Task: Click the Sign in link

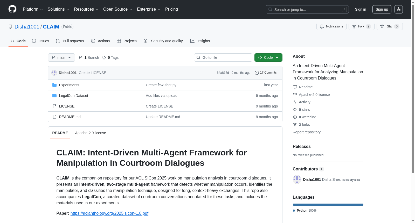Action: [x=361, y=9]
